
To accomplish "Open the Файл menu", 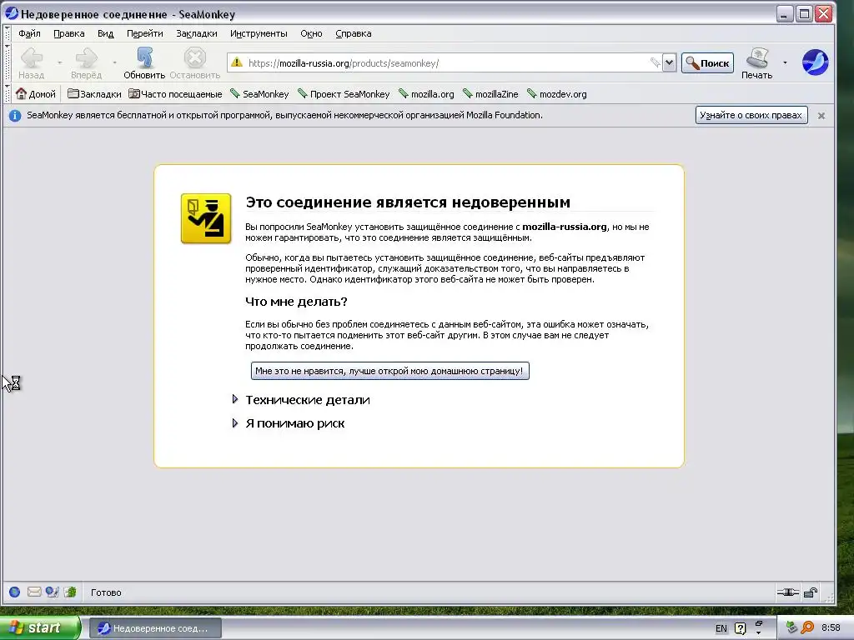I will tap(29, 33).
